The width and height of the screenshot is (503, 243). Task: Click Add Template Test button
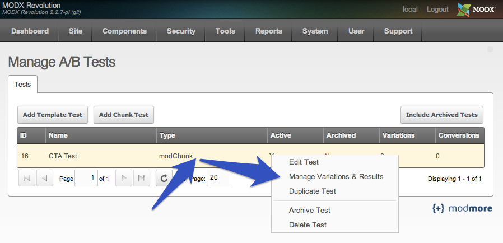tap(53, 115)
